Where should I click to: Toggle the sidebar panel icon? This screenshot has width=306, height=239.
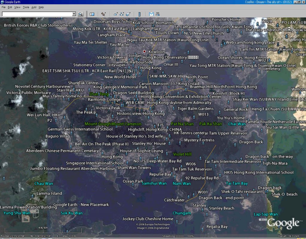(x=92, y=14)
